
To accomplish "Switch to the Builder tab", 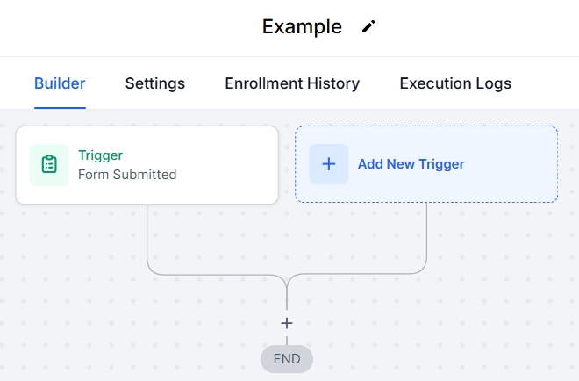I will pyautogui.click(x=60, y=83).
